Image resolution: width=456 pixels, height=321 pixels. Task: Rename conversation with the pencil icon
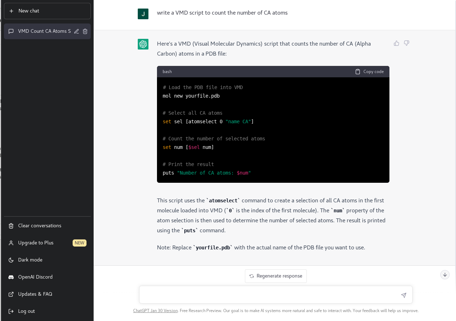pos(77,31)
